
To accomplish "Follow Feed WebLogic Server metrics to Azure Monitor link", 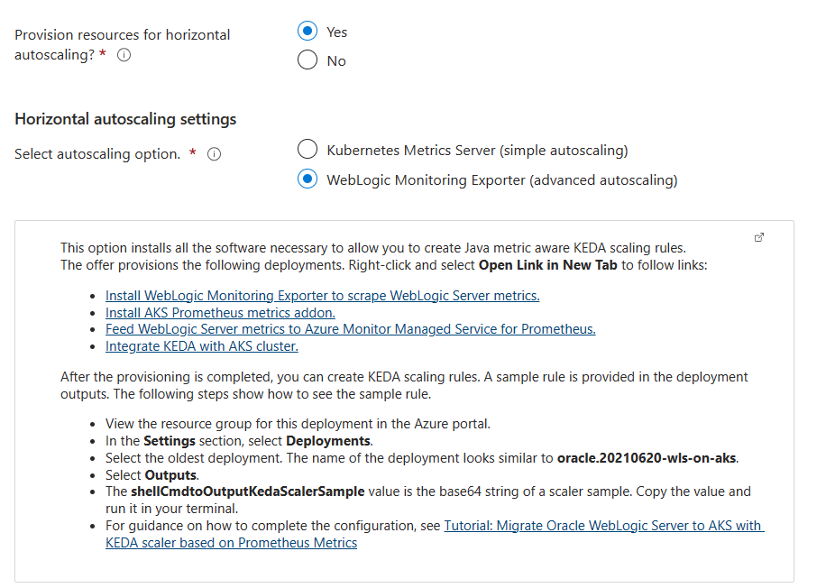I will 350,329.
